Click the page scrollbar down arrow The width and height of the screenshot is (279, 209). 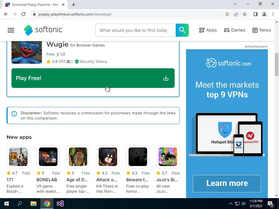[277, 195]
